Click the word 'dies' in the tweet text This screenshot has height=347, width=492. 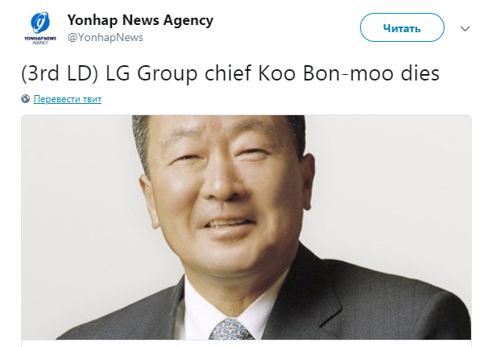point(420,73)
